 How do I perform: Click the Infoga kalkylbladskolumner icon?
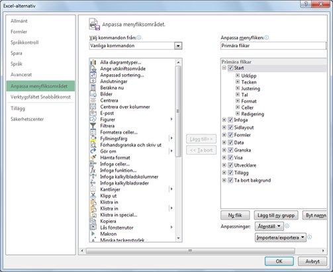coord(93,177)
